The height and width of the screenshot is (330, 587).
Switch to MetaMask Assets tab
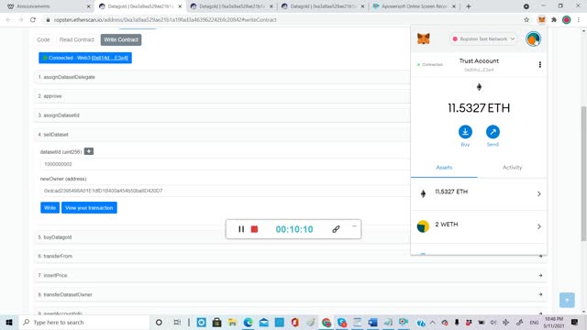(x=444, y=167)
